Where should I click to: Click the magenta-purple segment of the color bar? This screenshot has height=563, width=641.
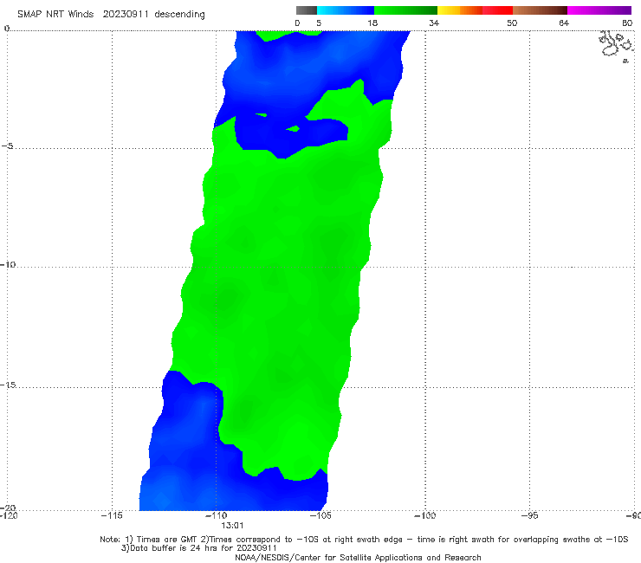[x=599, y=10]
